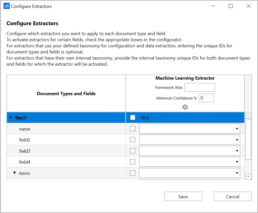Viewport: 258px width, 213px height.
Task: Open the field4 combo box
Action: click(x=190, y=162)
